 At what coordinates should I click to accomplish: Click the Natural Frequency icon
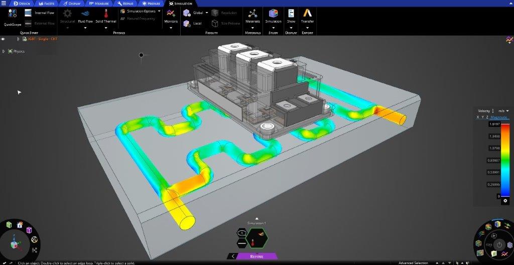click(x=122, y=19)
